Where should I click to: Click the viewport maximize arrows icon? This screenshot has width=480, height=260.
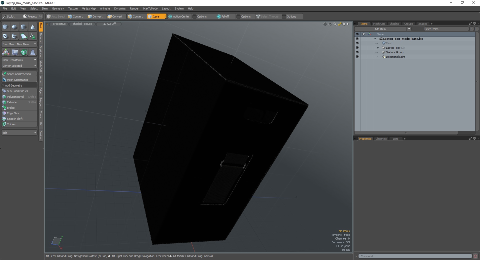339,24
